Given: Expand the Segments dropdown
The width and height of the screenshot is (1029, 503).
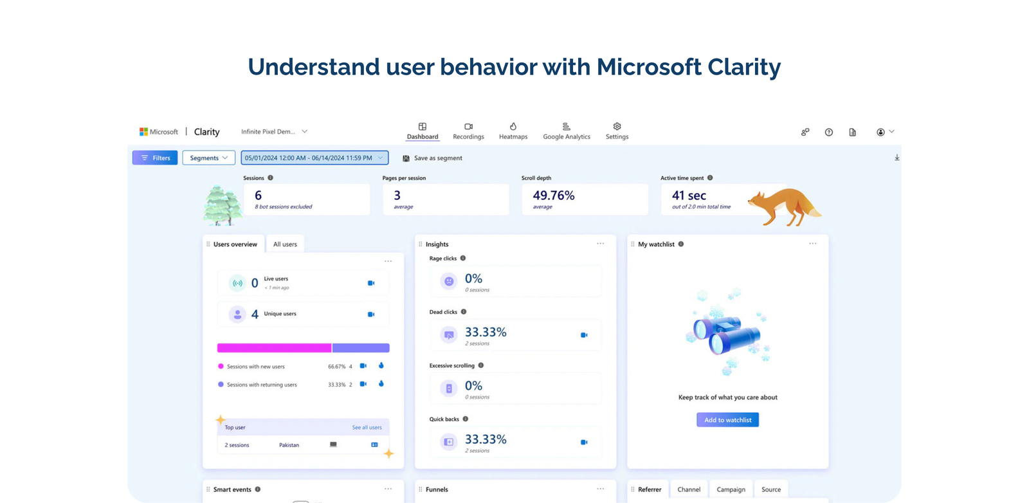Looking at the screenshot, I should tap(208, 158).
